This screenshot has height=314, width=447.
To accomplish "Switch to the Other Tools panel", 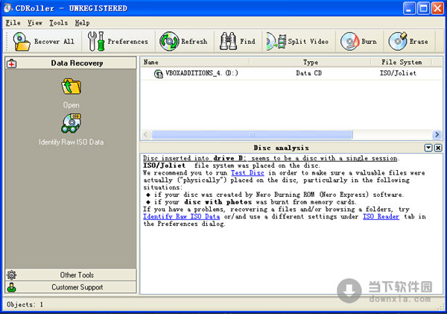I will click(x=71, y=275).
